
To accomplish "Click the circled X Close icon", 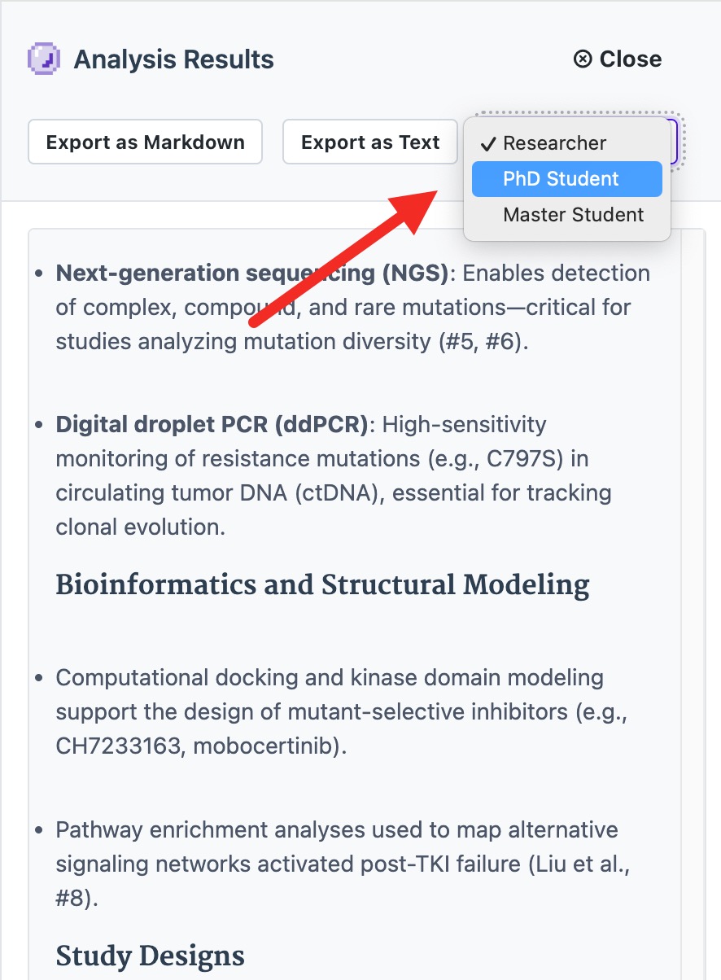I will pyautogui.click(x=583, y=59).
